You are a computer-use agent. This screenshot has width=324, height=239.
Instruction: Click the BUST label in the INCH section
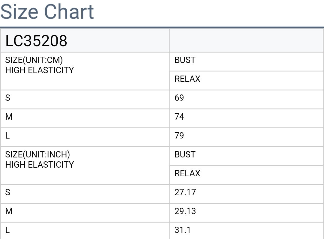click(185, 154)
